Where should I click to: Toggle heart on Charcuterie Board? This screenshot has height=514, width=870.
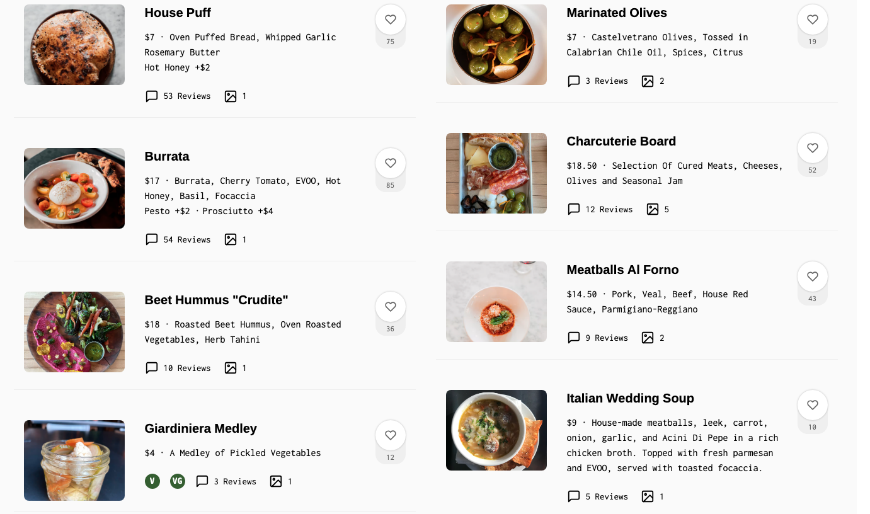813,149
